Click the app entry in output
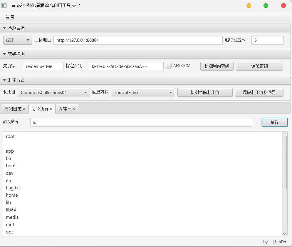 point(10,151)
